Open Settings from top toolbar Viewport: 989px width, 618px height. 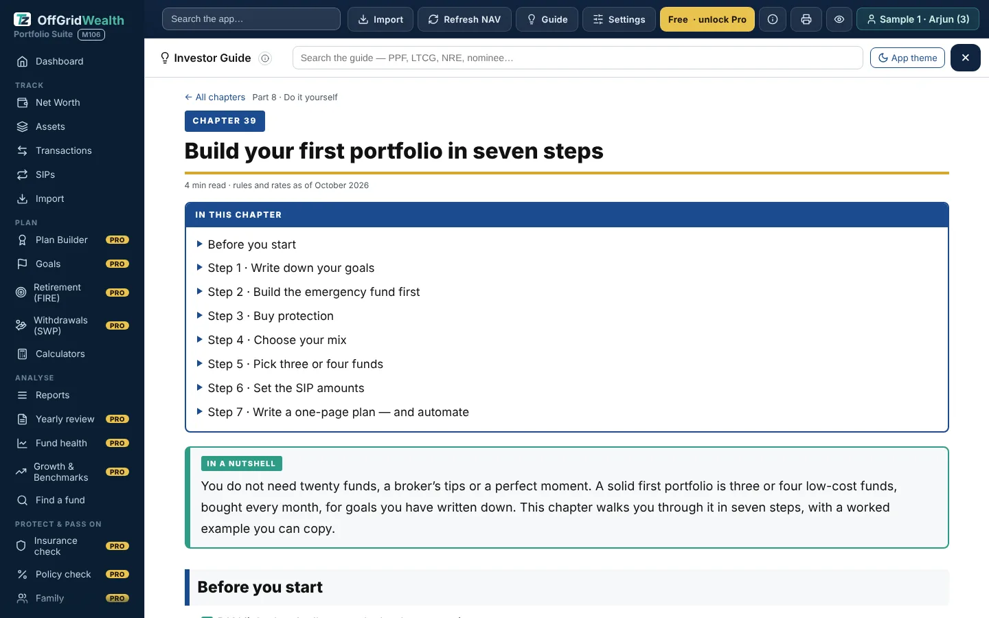pos(619,19)
